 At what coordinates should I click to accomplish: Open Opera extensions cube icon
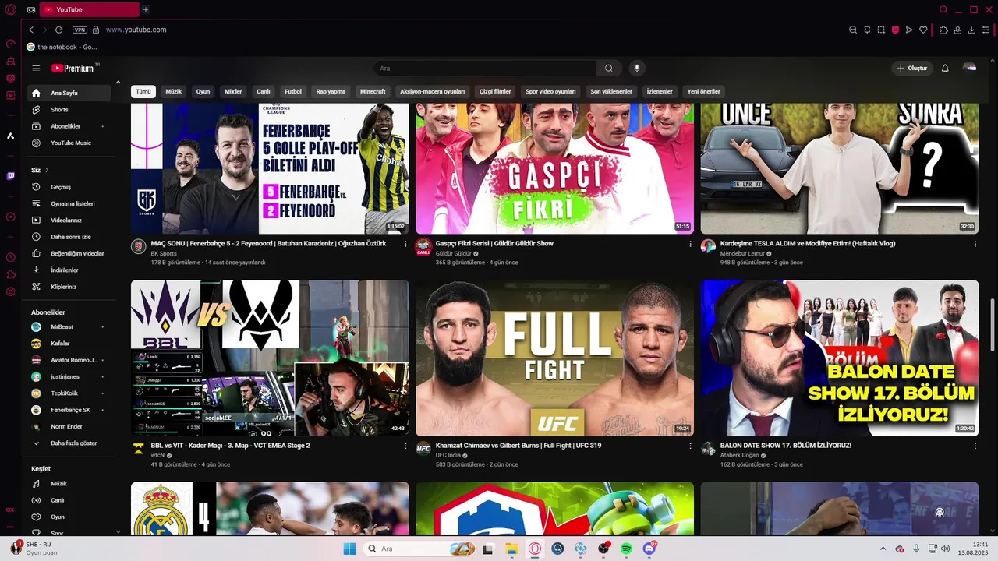click(943, 30)
